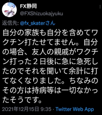The image size is (102, 115).
Task: Open the FX静岡 display name profile
Action: pyautogui.click(x=28, y=6)
